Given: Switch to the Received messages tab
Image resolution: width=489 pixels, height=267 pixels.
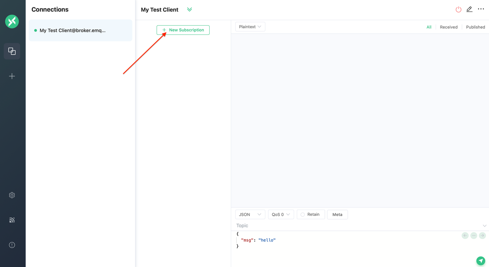Looking at the screenshot, I should tap(449, 27).
